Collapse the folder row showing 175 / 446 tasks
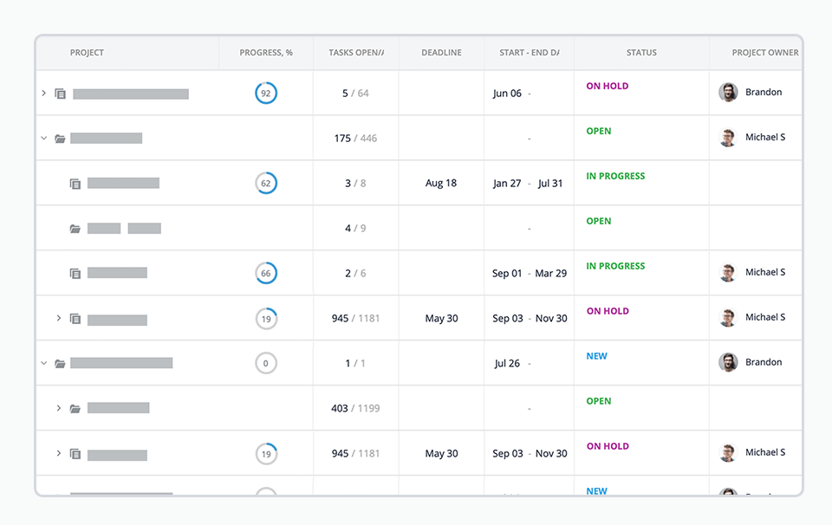Image resolution: width=832 pixels, height=525 pixels. (x=44, y=139)
